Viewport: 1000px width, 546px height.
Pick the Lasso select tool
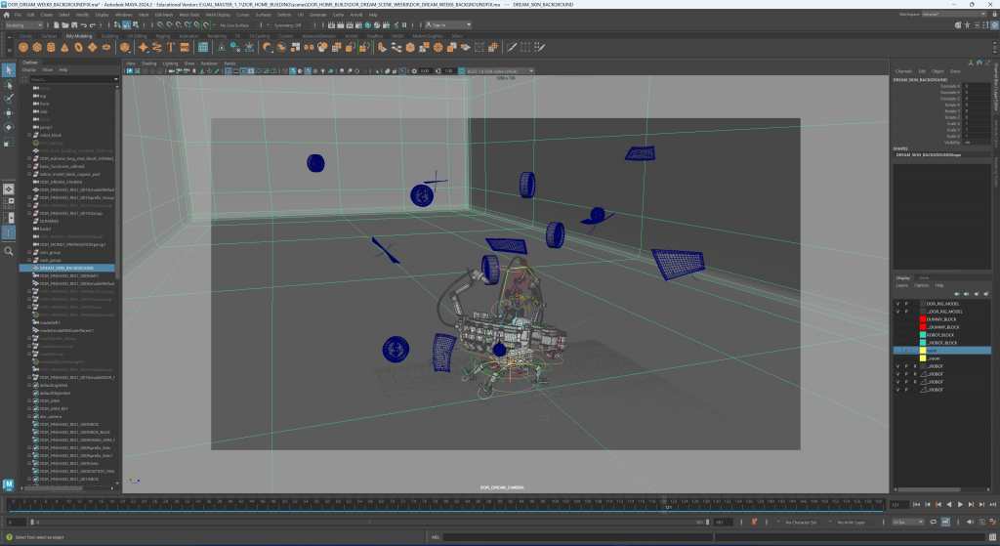(9, 84)
